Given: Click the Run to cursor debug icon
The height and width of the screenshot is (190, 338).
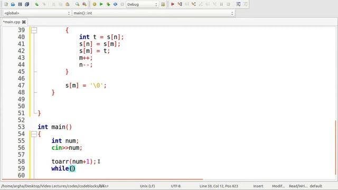Looking at the screenshot, I should coord(180,4).
